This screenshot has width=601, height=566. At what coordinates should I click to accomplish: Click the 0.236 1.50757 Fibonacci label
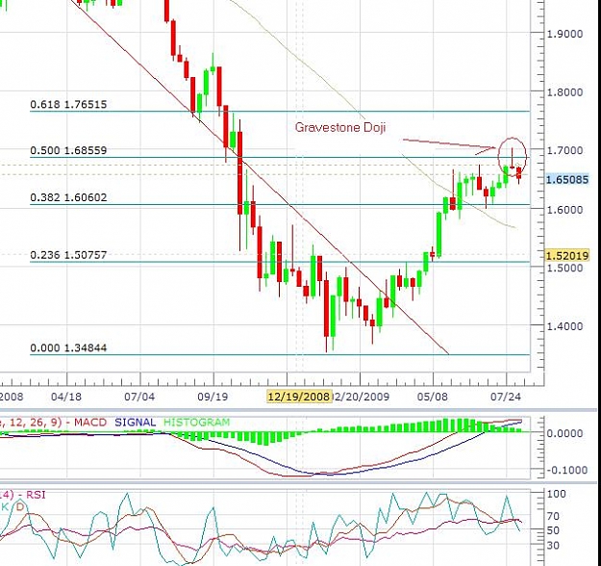click(x=68, y=255)
